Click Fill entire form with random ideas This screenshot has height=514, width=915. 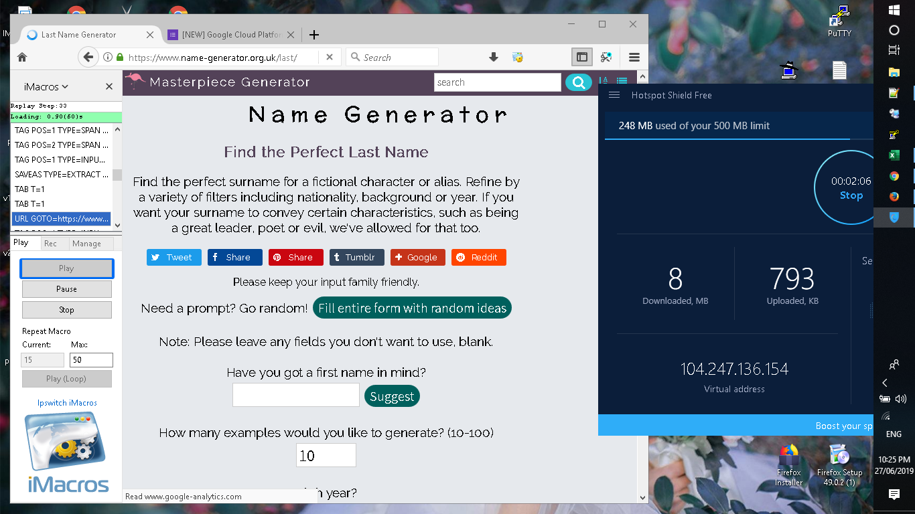click(x=412, y=308)
